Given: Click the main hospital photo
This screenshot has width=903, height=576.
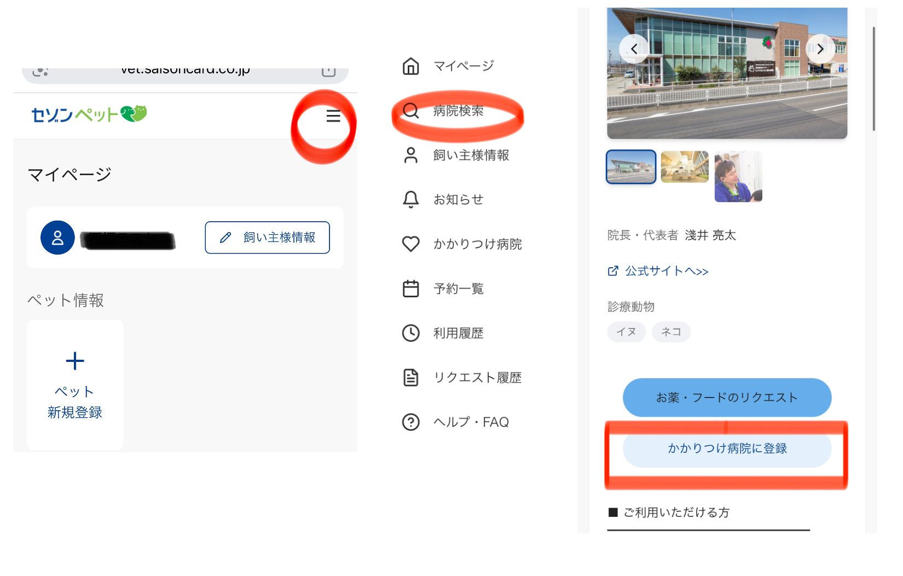Looking at the screenshot, I should coord(727,73).
